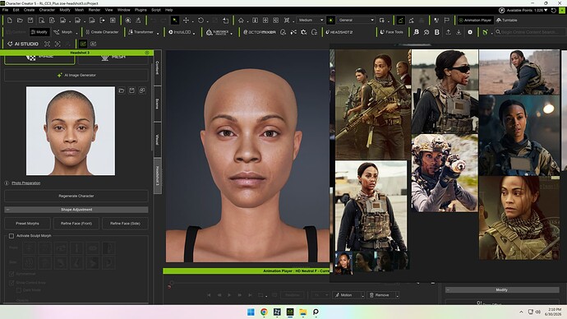Open the Actor Mixer tool
This screenshot has height=319, width=567.
point(260,32)
